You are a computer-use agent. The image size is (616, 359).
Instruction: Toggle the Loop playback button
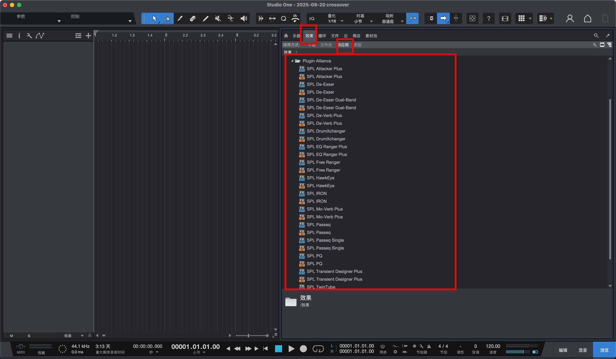(x=318, y=349)
